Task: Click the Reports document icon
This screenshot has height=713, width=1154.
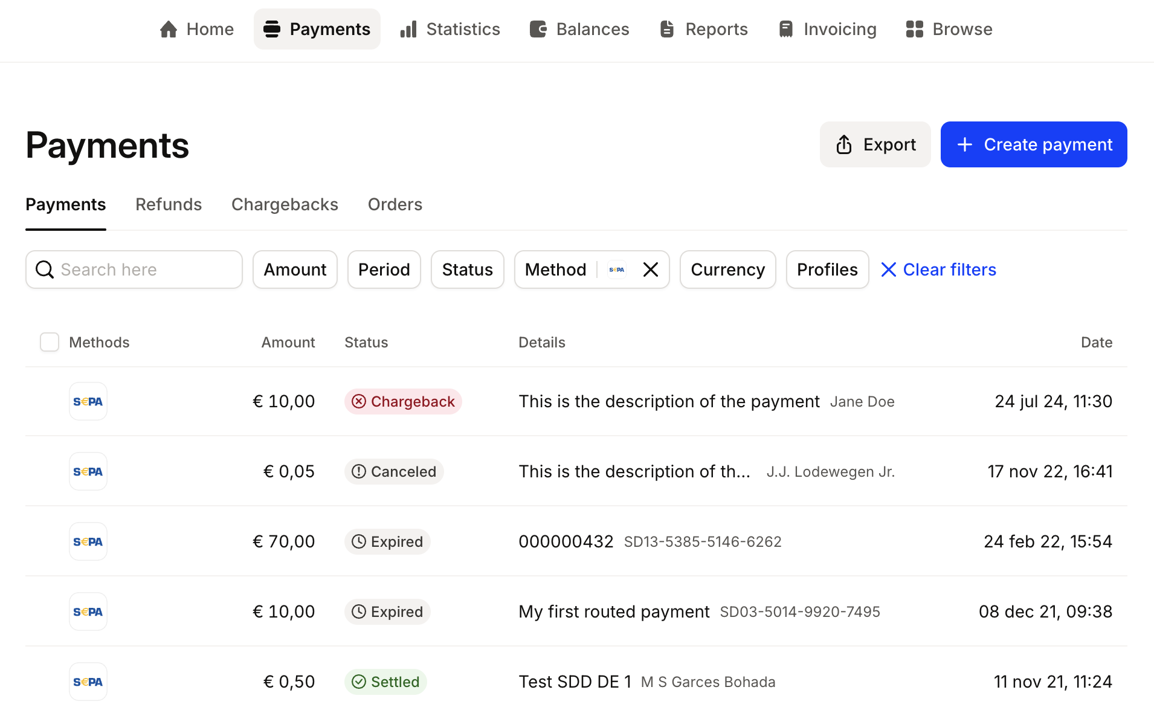Action: 667,29
